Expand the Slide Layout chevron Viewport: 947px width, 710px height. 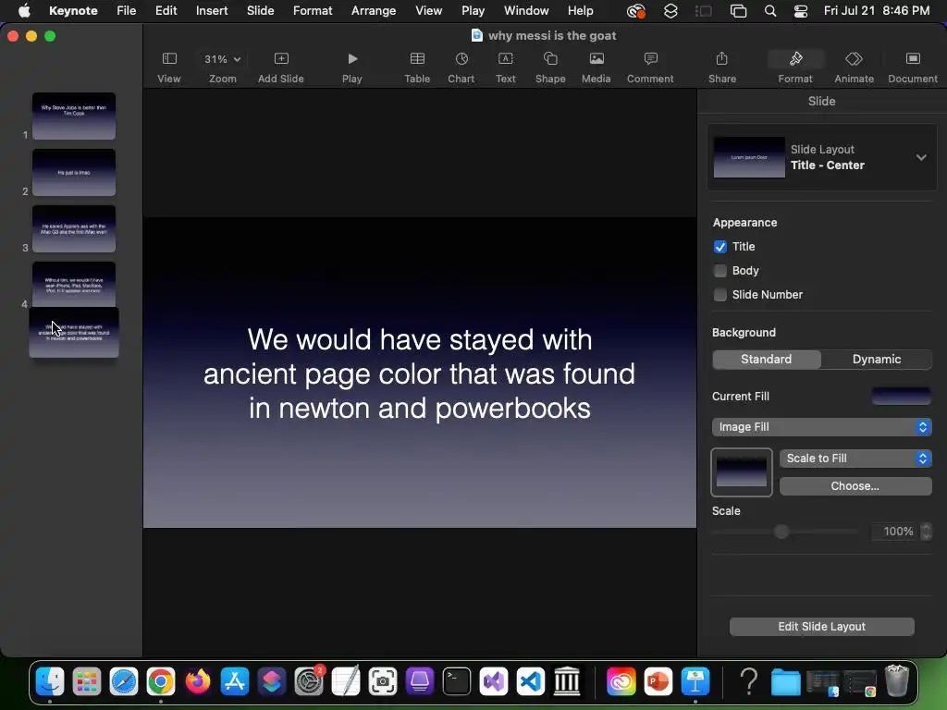click(x=921, y=157)
